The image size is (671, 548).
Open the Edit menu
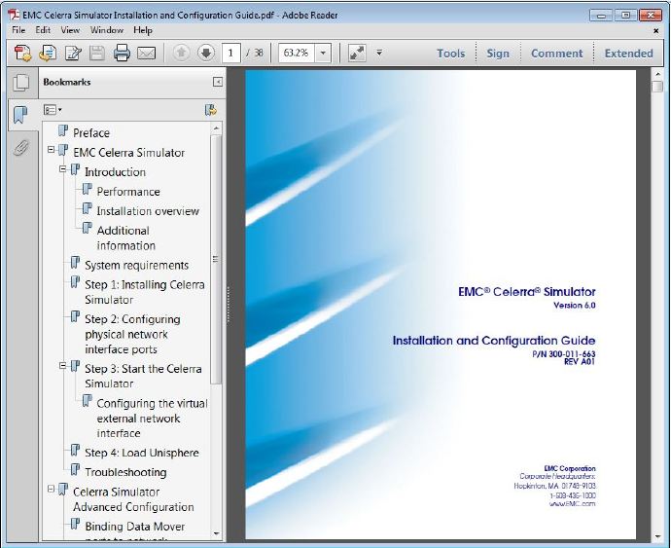(43, 30)
